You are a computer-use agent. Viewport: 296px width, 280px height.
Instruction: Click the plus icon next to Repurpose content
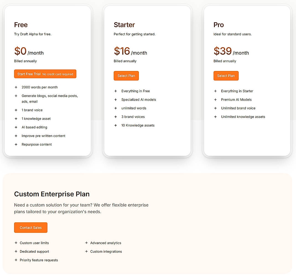pyautogui.click(x=16, y=144)
